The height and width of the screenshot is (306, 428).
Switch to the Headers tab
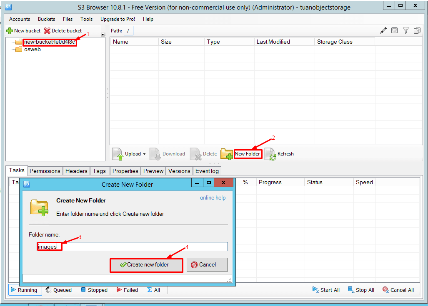[x=76, y=171]
